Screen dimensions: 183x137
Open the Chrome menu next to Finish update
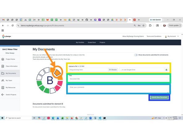point(180,25)
